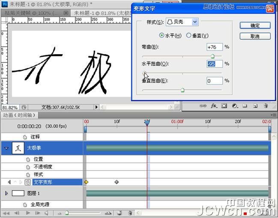Click the work area end handle
This screenshot has width=278, height=218.
270,130
